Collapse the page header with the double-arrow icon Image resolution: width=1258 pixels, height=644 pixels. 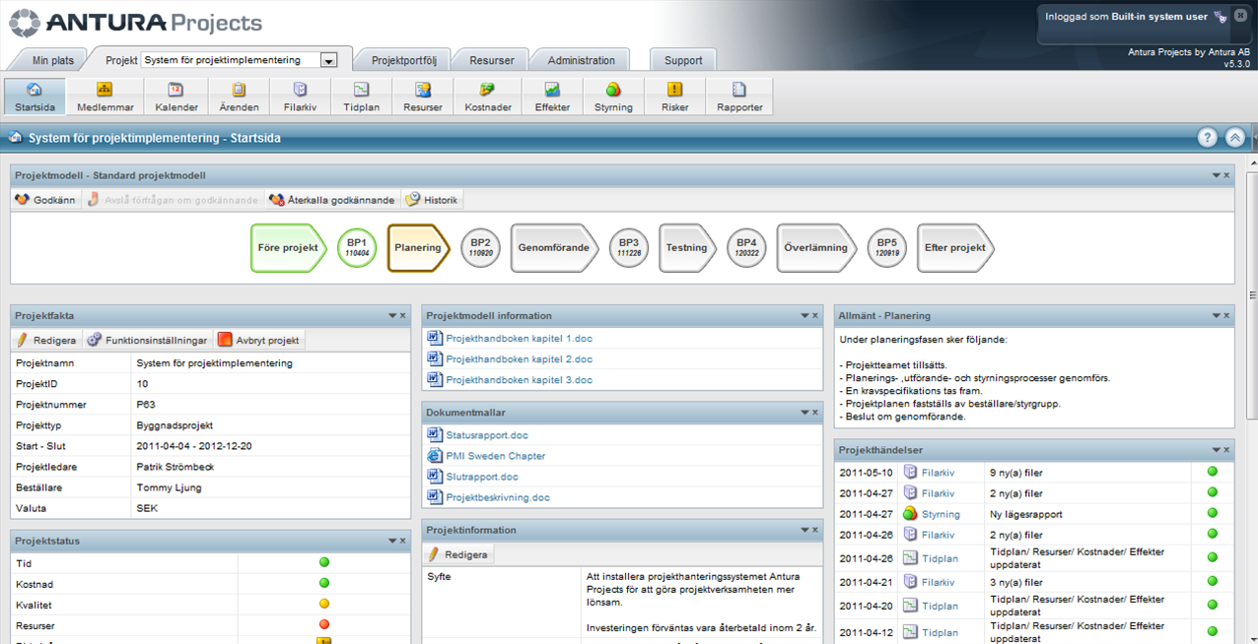click(x=1235, y=138)
